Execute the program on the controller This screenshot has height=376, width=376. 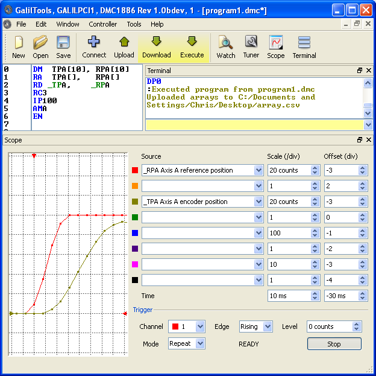click(x=192, y=47)
